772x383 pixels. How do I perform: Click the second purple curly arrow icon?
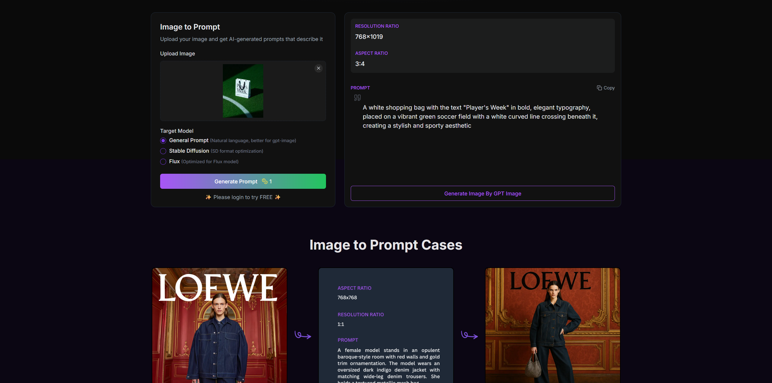pyautogui.click(x=469, y=335)
